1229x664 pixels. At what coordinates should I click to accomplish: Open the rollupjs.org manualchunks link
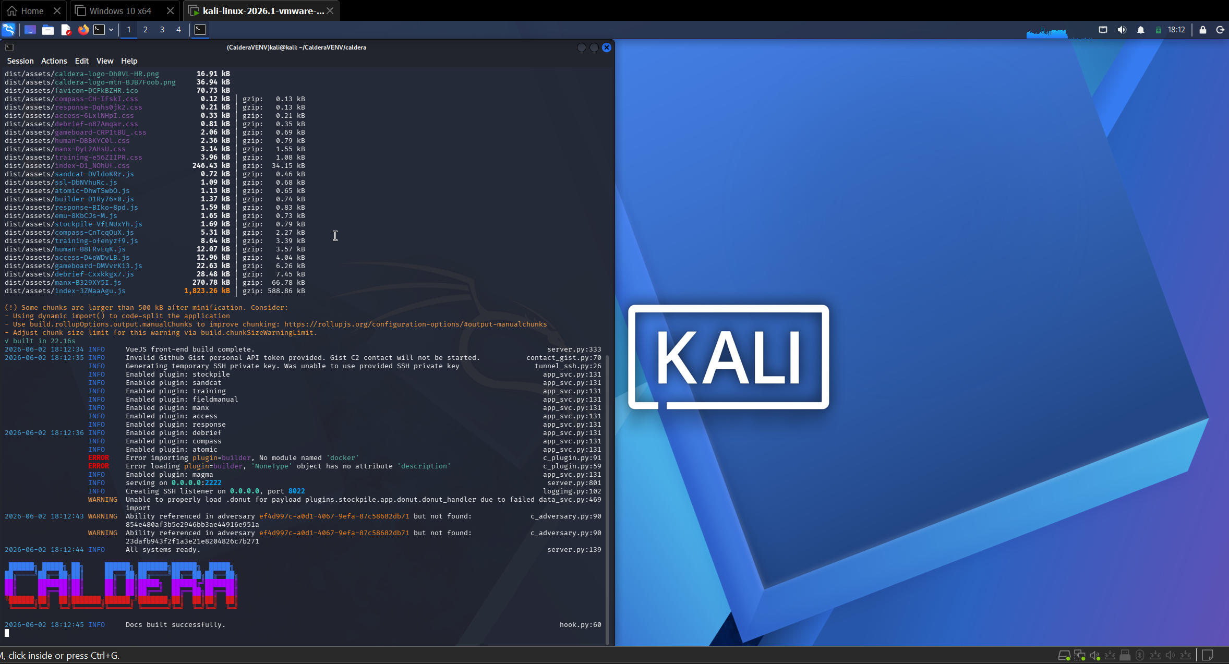(x=416, y=324)
